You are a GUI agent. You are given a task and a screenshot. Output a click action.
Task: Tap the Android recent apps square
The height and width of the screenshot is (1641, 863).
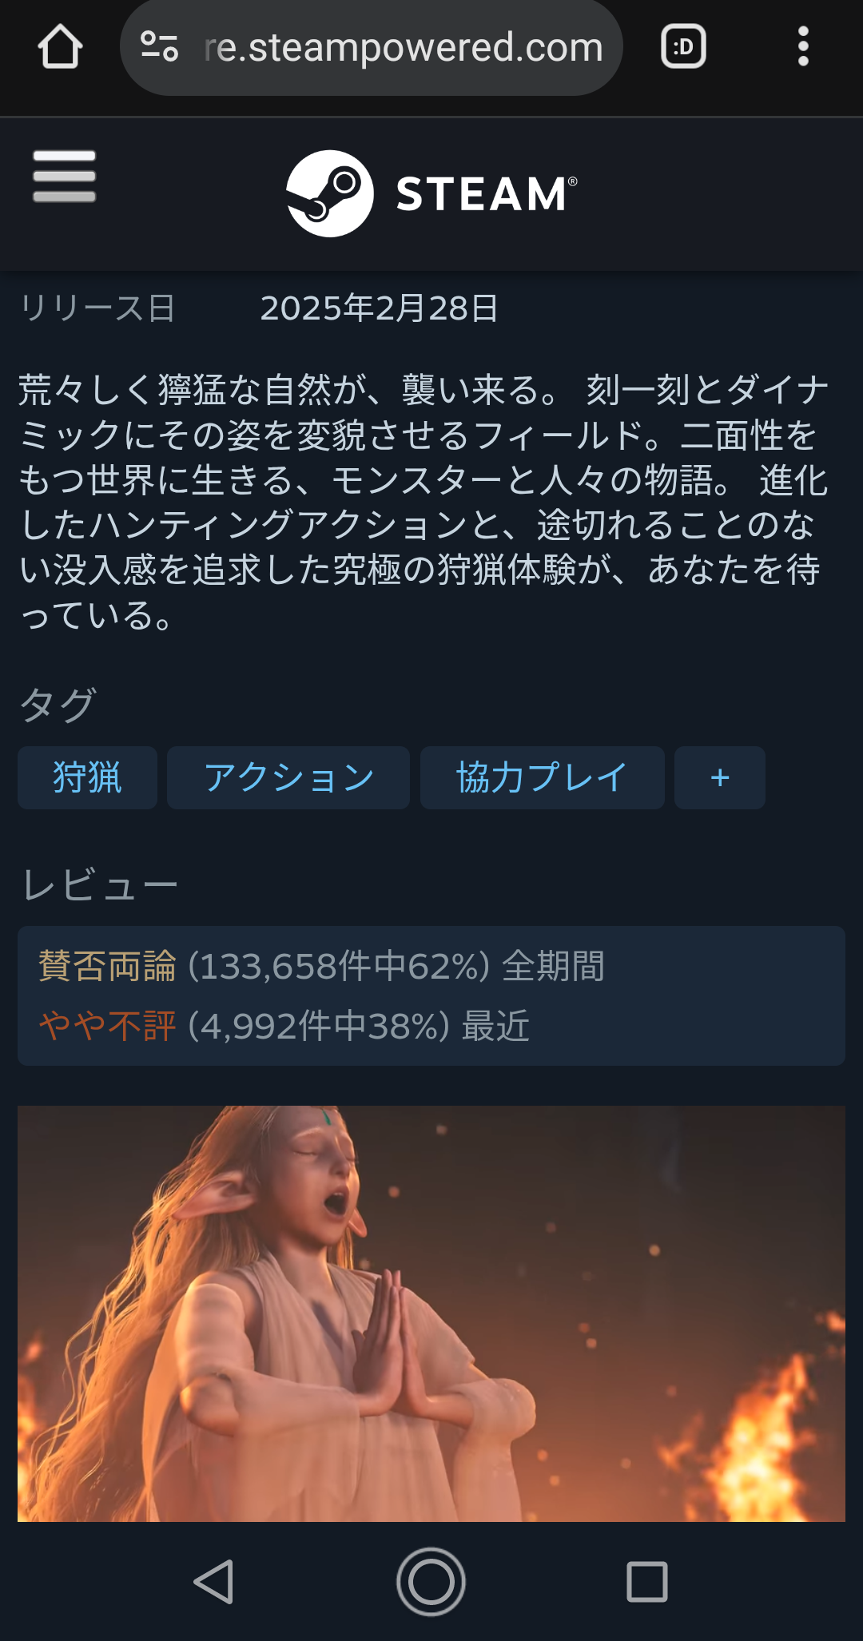(x=647, y=1582)
